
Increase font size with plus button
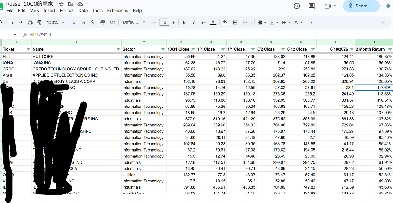click(x=173, y=22)
